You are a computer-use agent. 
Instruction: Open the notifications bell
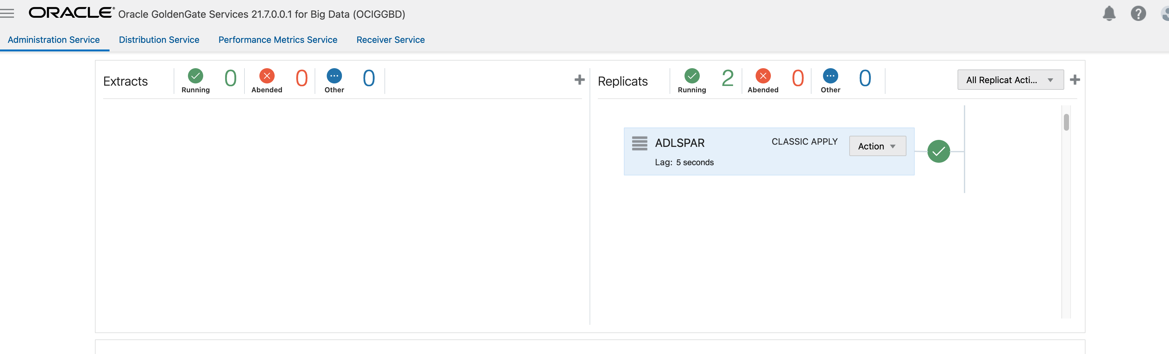(x=1109, y=14)
